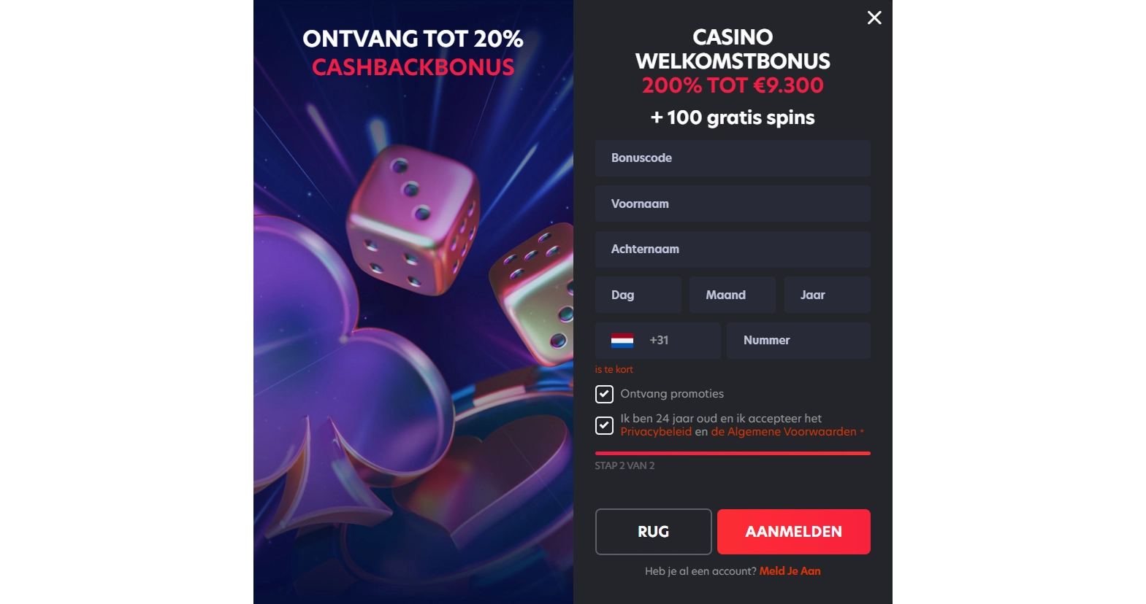Click the Netherlands flag icon
The image size is (1146, 604).
[622, 341]
